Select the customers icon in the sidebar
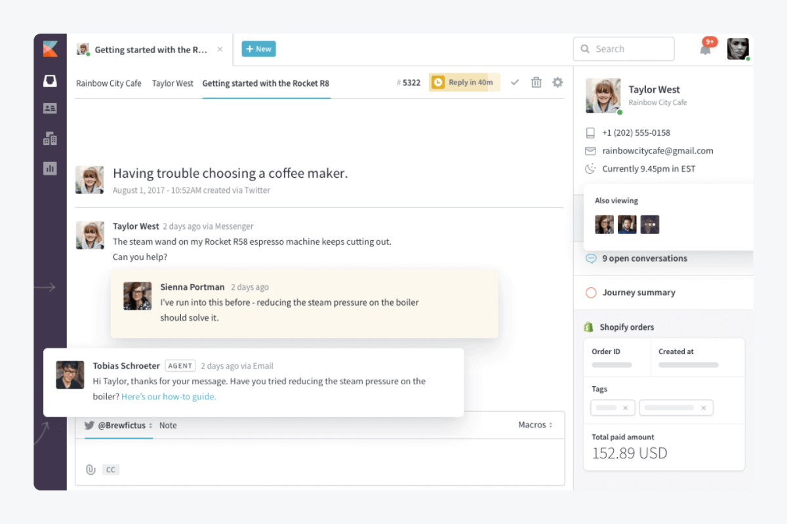 (x=50, y=108)
